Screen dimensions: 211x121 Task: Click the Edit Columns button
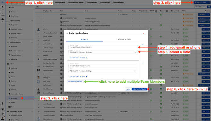tap(200, 7)
